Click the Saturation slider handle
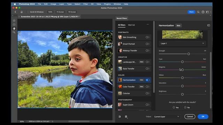 pyautogui.click(x=182, y=86)
